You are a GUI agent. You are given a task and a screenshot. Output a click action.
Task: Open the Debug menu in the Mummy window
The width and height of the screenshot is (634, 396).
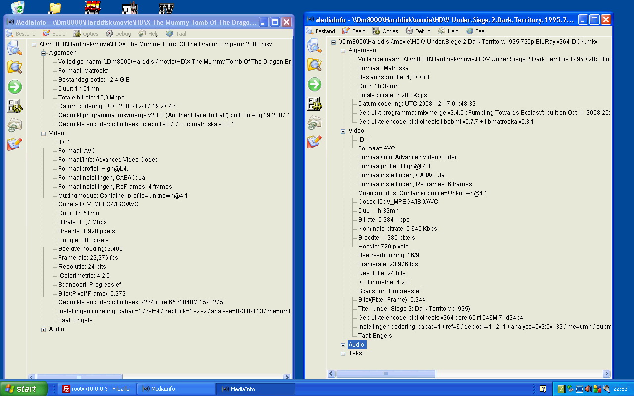pos(118,34)
